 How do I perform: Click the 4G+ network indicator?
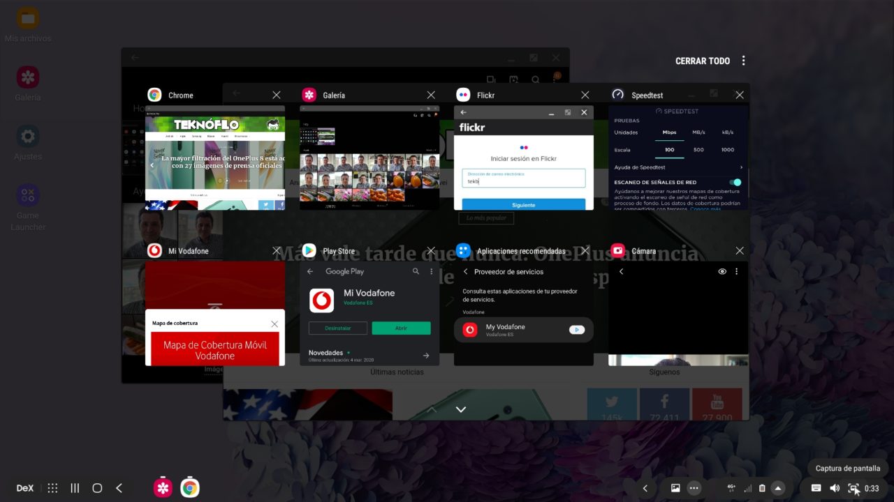point(731,488)
